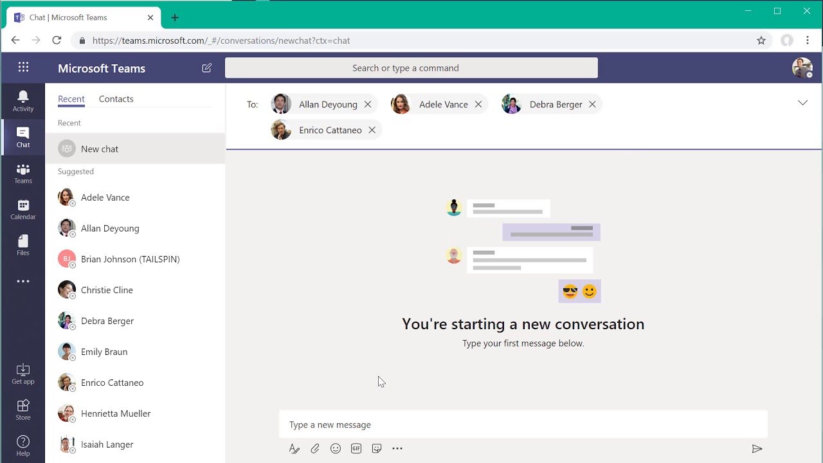The width and height of the screenshot is (823, 463).
Task: Open the Files section
Action: tap(23, 245)
